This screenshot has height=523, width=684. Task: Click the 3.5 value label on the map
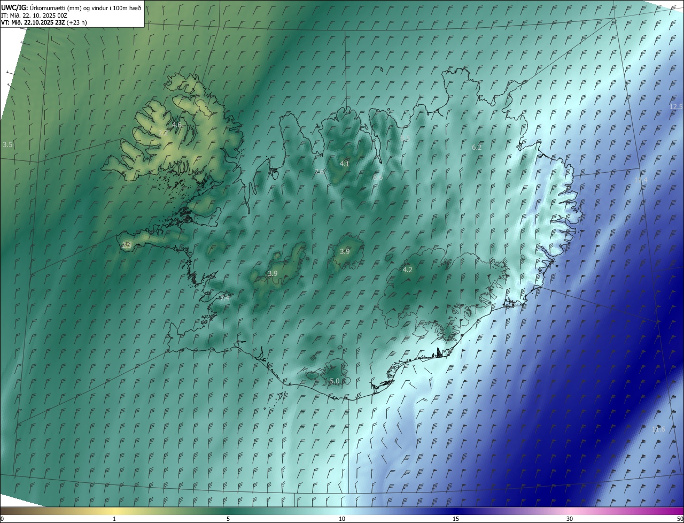tap(7, 145)
